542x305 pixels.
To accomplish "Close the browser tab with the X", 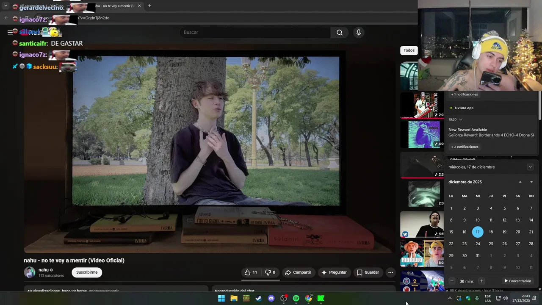I will tap(139, 6).
